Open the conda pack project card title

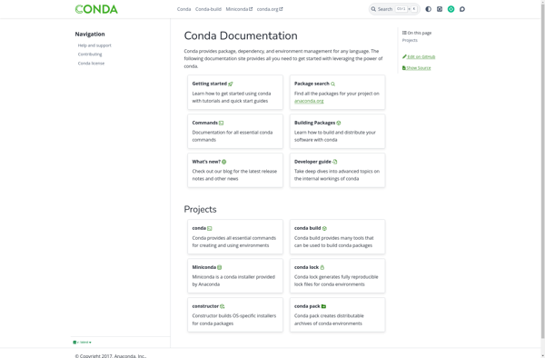point(307,306)
